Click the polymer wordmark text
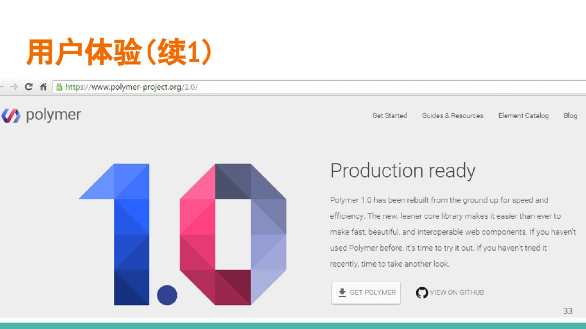This screenshot has width=586, height=329. coord(53,115)
